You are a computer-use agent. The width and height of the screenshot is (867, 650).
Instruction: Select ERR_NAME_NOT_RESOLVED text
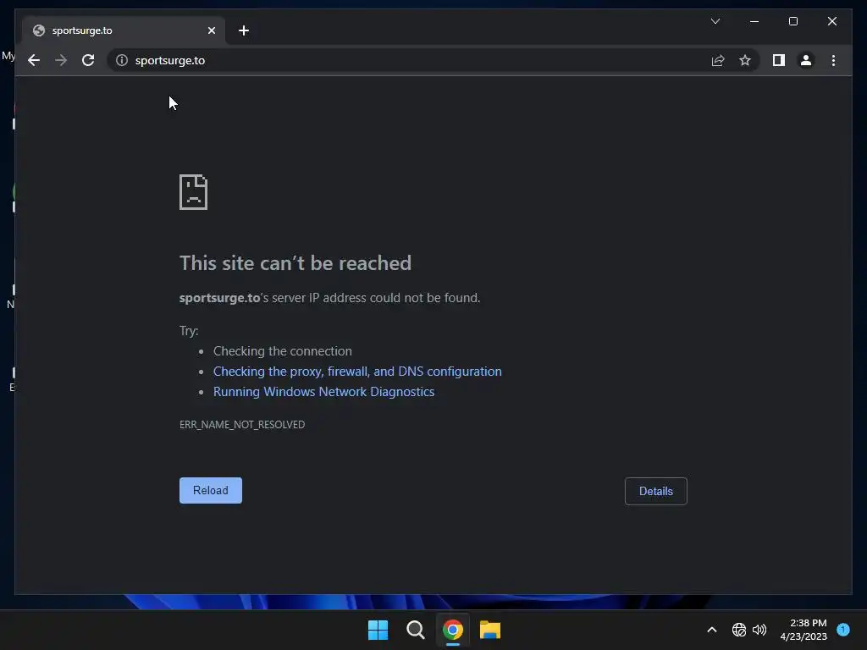pos(242,425)
